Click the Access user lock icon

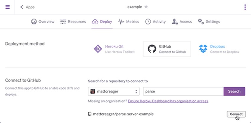[x=175, y=21]
